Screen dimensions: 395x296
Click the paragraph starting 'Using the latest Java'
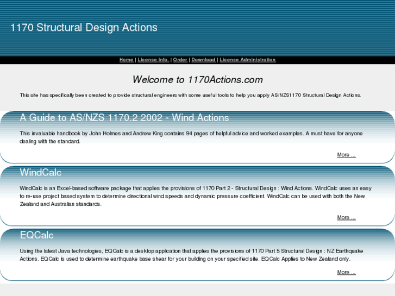(x=191, y=255)
